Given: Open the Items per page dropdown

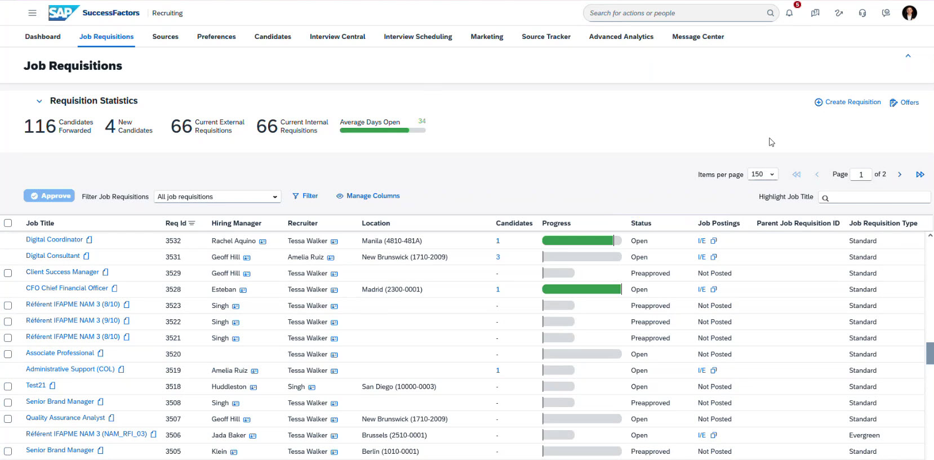Looking at the screenshot, I should [x=763, y=175].
